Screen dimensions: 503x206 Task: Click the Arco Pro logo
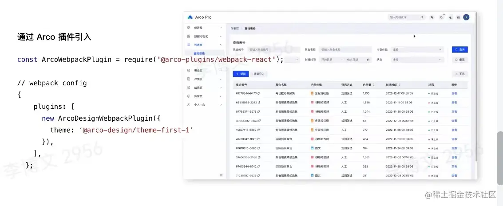(x=190, y=17)
